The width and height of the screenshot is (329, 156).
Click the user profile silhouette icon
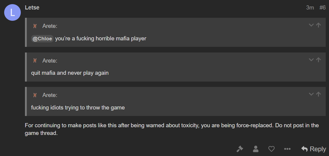click(x=256, y=149)
